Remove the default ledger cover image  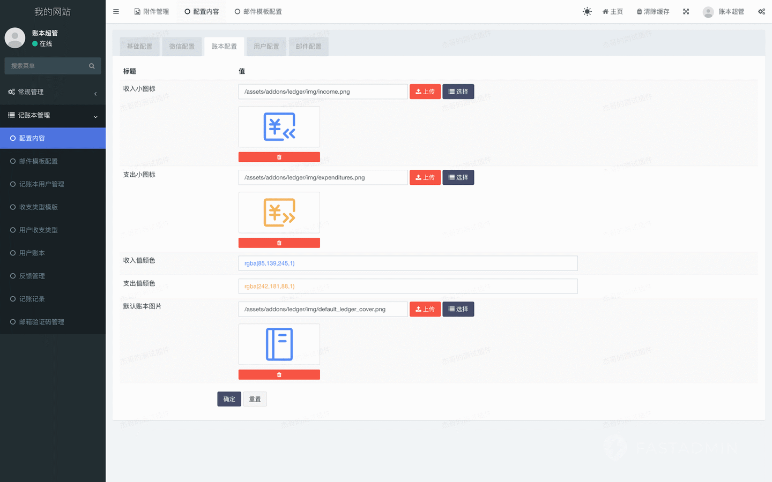[x=279, y=375]
